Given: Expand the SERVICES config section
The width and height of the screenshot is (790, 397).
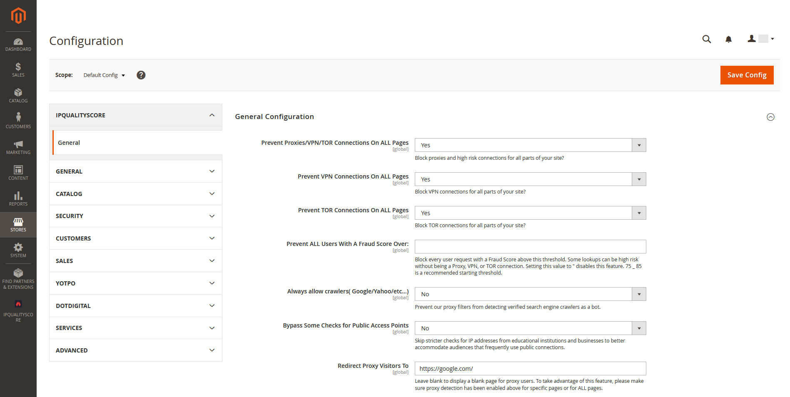Looking at the screenshot, I should [x=136, y=328].
